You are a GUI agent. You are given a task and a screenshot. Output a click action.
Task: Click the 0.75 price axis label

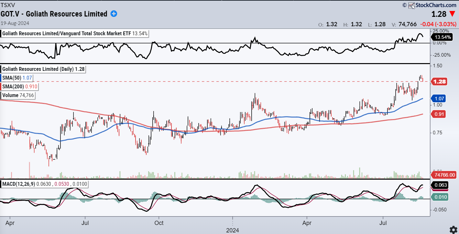(x=438, y=133)
